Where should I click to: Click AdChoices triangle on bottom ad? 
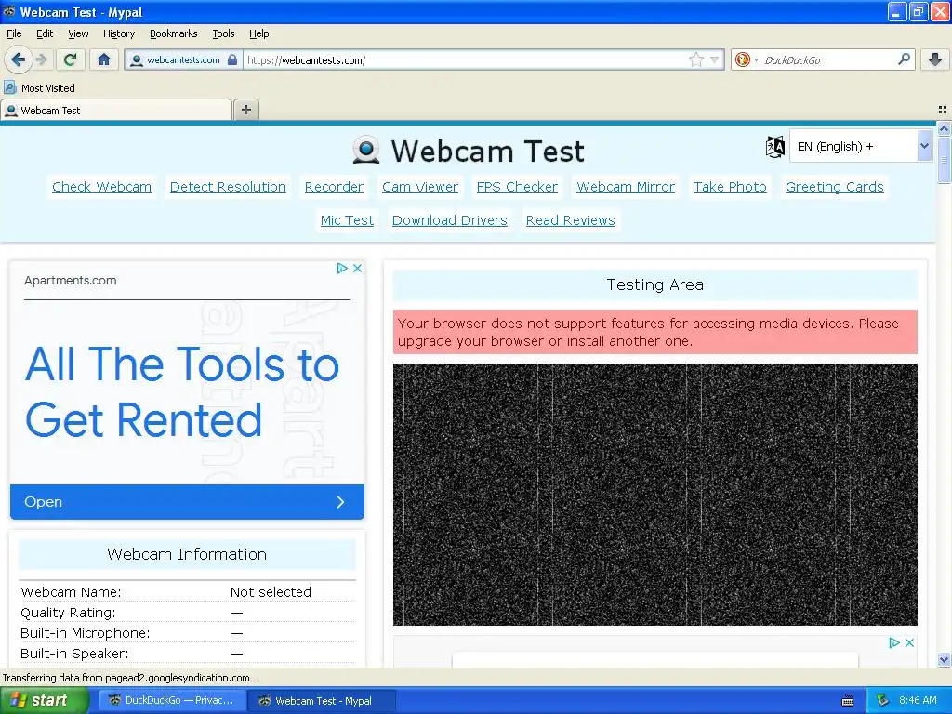(x=893, y=642)
